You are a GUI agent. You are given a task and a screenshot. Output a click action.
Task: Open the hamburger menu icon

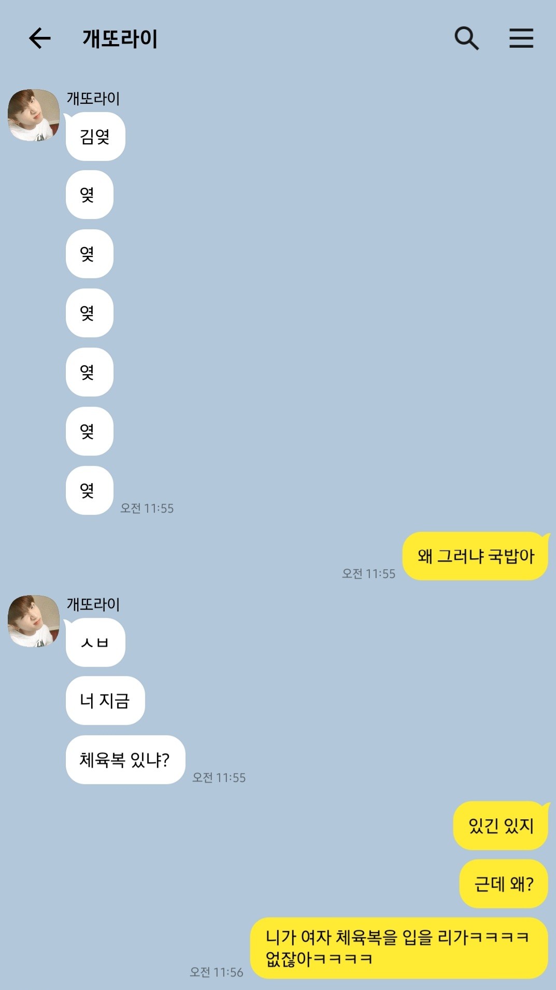[521, 38]
